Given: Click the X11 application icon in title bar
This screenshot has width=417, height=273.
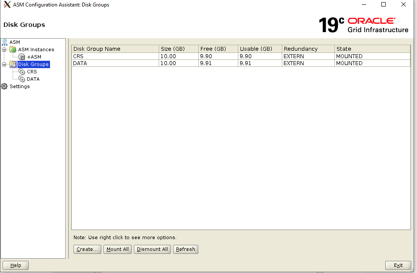Looking at the screenshot, I should [x=7, y=4].
